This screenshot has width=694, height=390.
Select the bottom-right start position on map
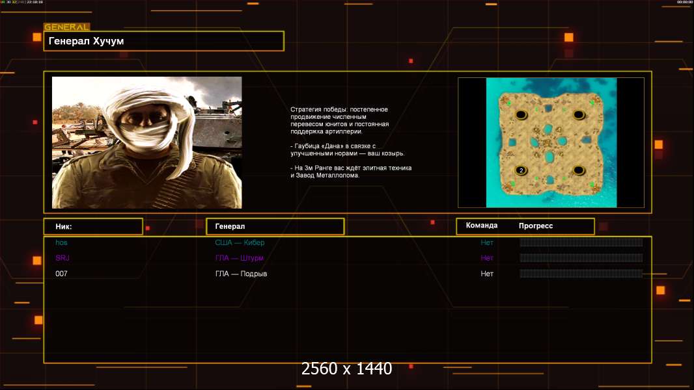(579, 170)
